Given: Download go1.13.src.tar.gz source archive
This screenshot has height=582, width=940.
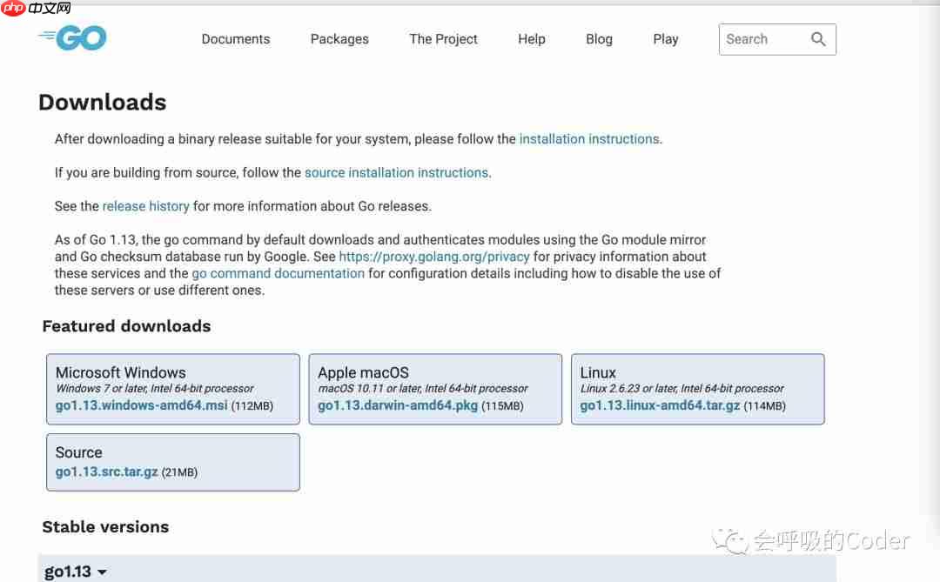Looking at the screenshot, I should coord(106,472).
